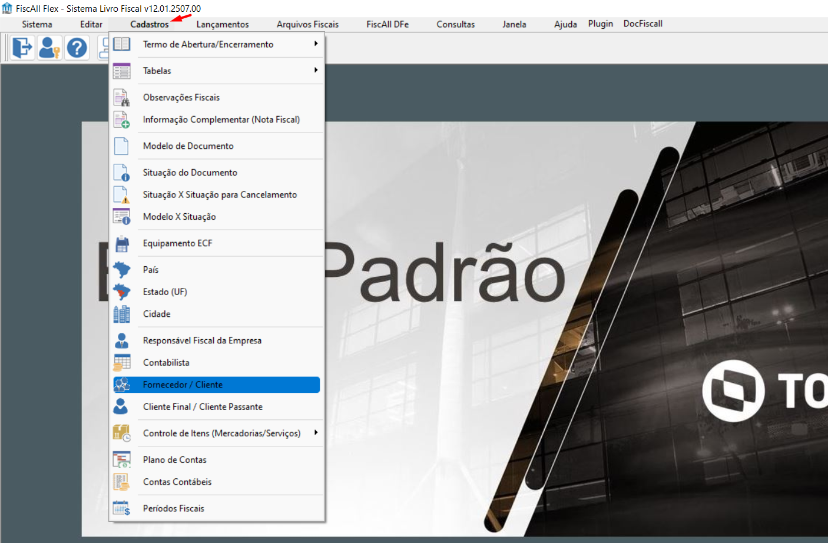Open the Lançamentos menu
The height and width of the screenshot is (543, 828).
[223, 24]
